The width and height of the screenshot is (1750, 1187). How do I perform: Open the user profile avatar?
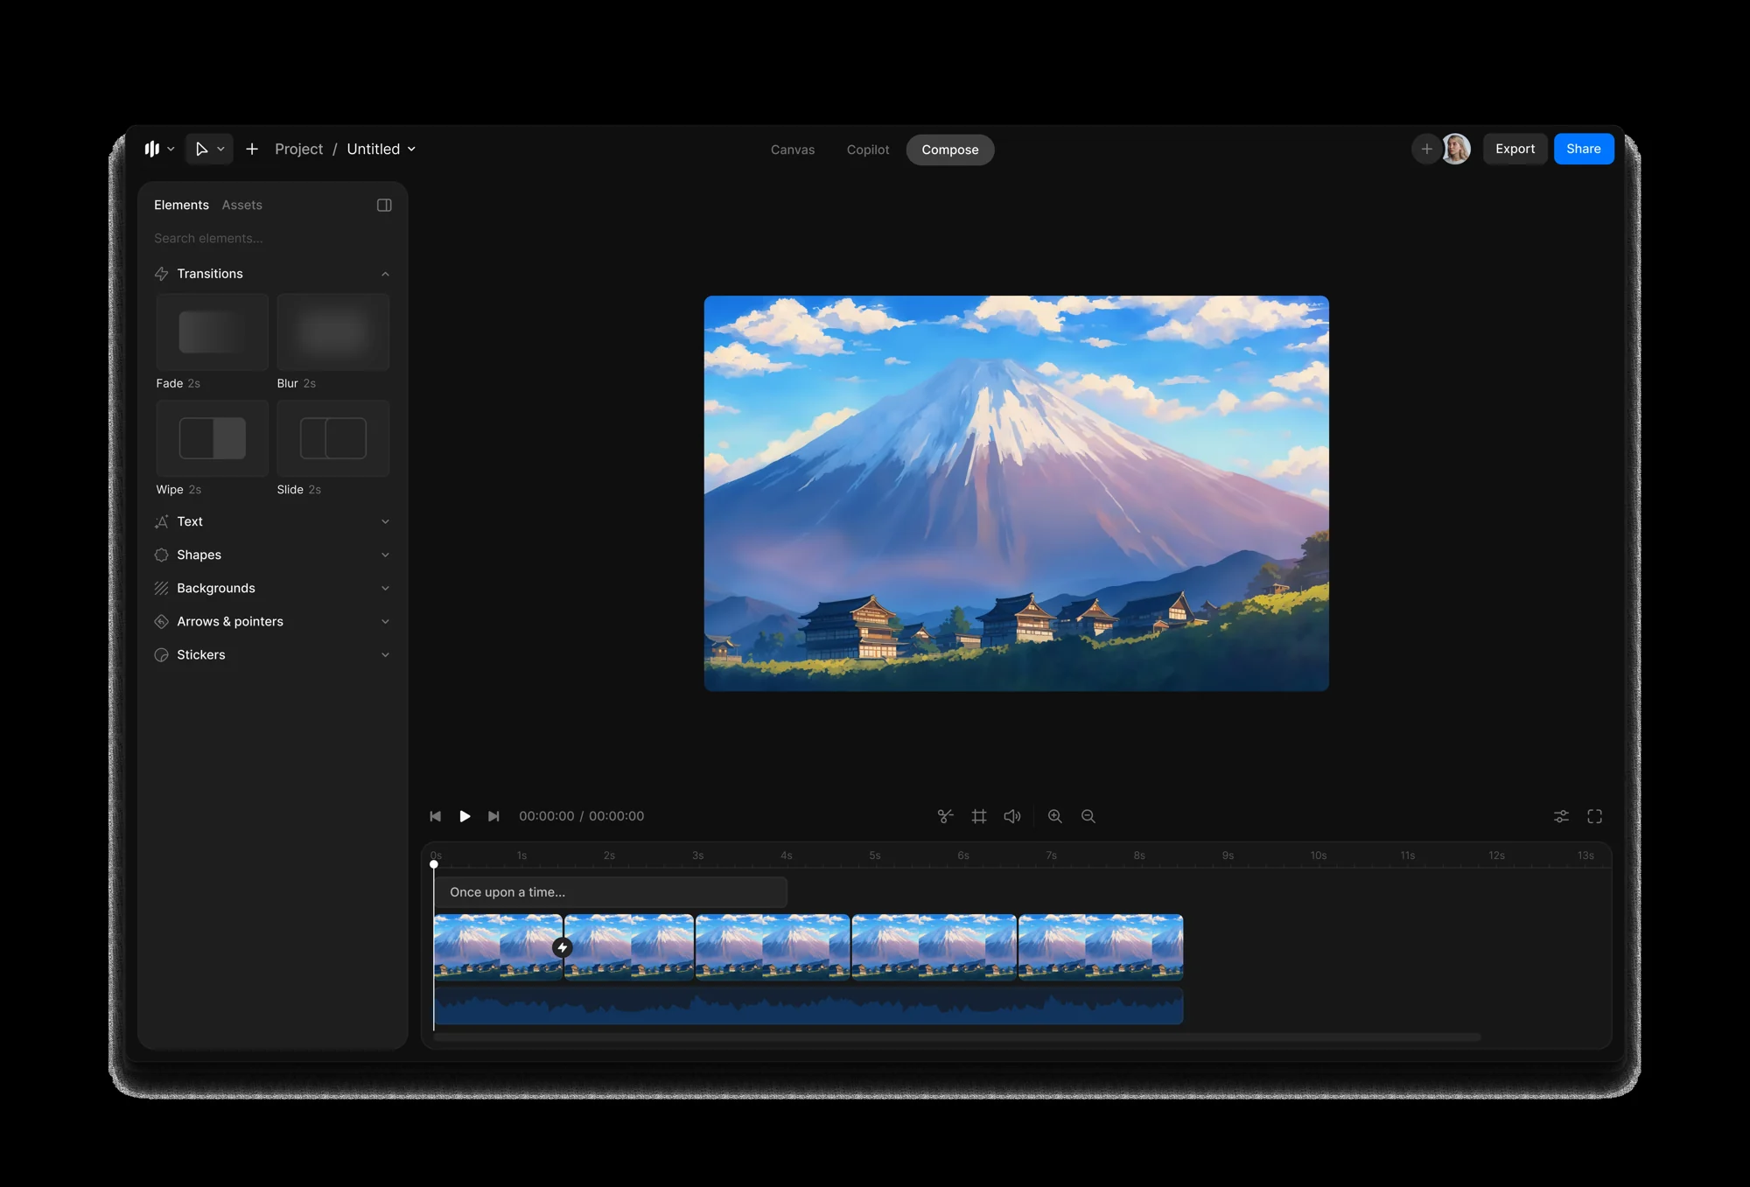tap(1456, 150)
